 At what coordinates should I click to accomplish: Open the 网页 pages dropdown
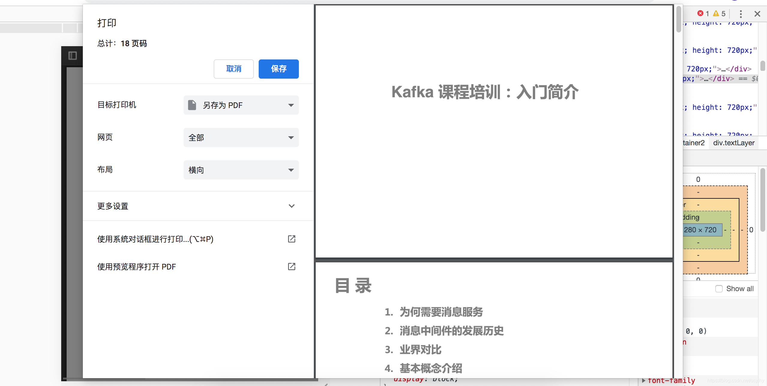click(x=241, y=137)
